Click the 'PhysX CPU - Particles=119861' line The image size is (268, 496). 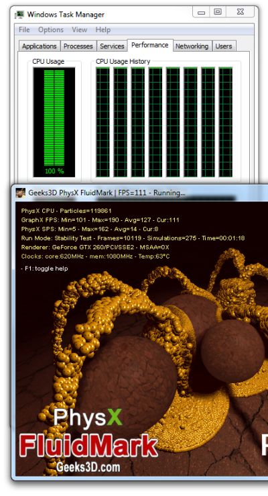pyautogui.click(x=66, y=211)
